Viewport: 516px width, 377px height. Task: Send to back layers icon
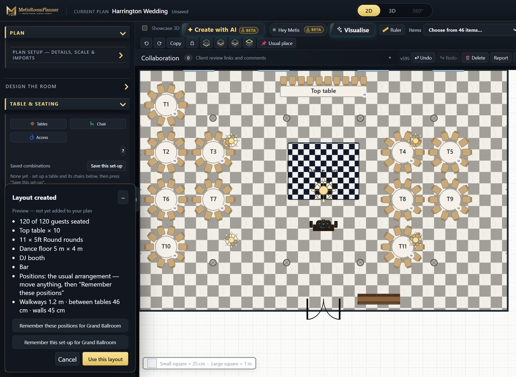pos(206,43)
